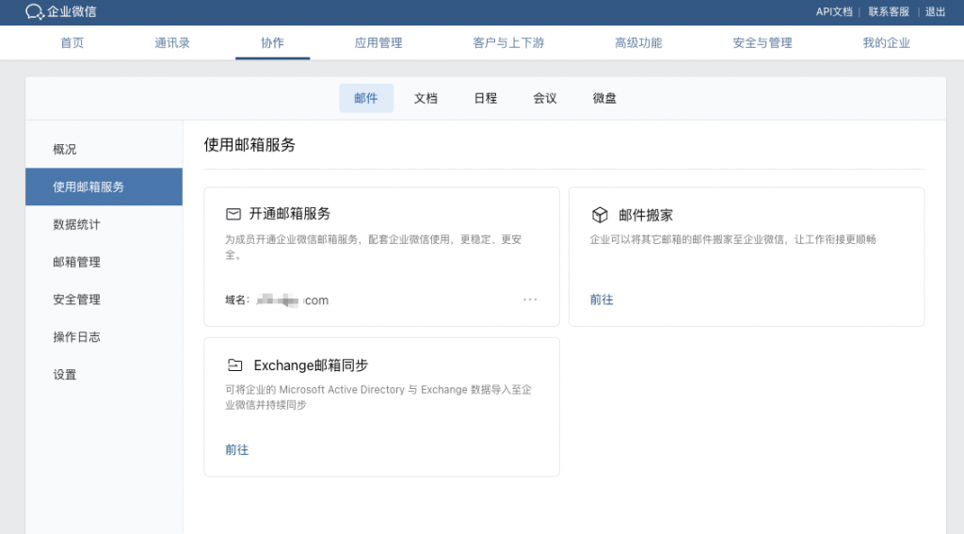Click the envelope icon beside 开通邮箱服务
Viewport: 964px width, 534px height.
coord(233,214)
